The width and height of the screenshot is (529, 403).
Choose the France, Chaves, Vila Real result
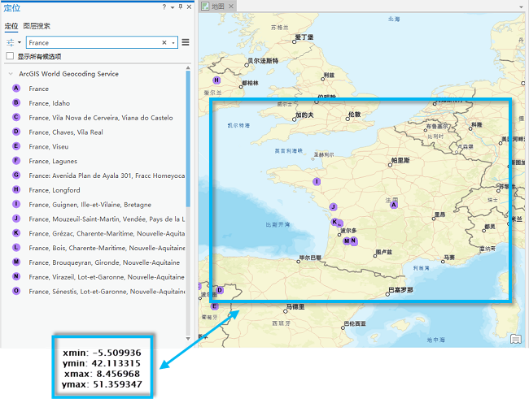click(x=65, y=132)
